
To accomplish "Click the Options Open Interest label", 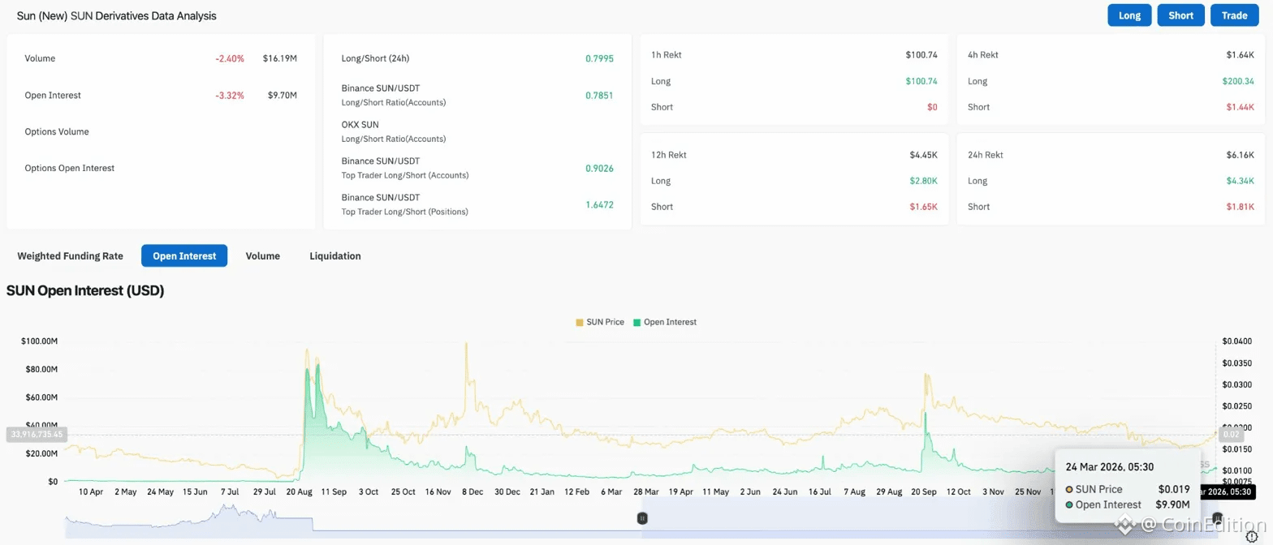I will [70, 168].
